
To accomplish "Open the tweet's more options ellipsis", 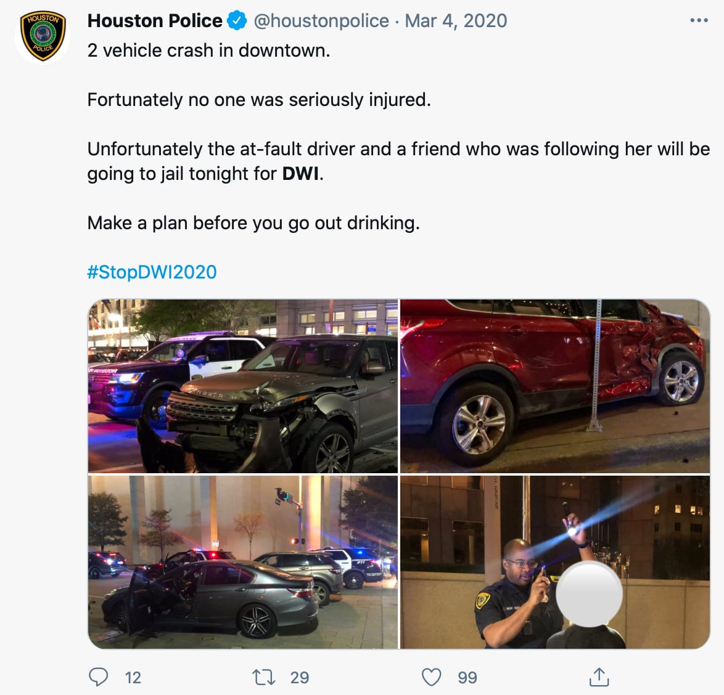I will point(699,21).
